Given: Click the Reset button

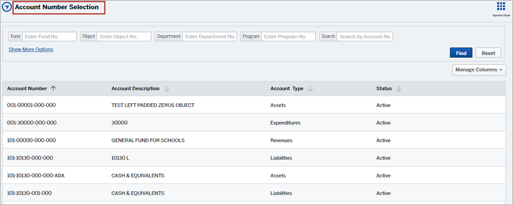Looking at the screenshot, I should tap(488, 53).
